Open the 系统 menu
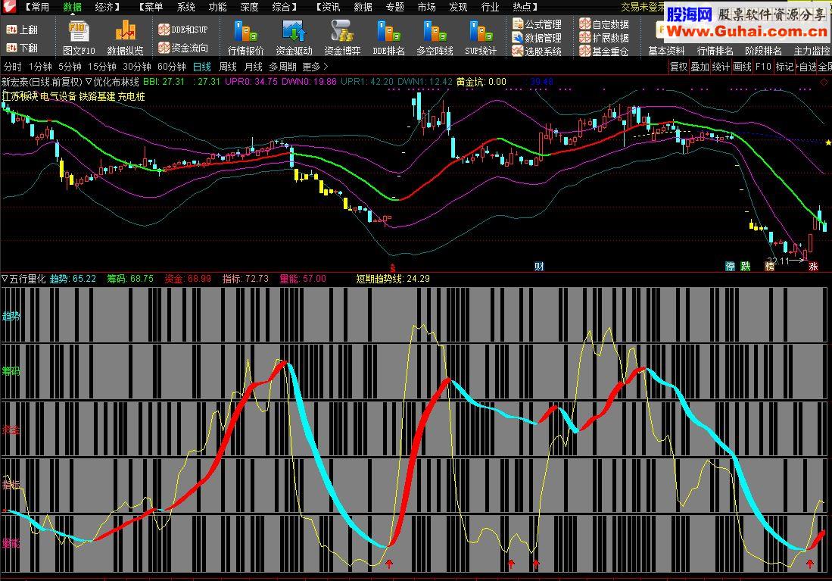This screenshot has height=581, width=832. [185, 7]
